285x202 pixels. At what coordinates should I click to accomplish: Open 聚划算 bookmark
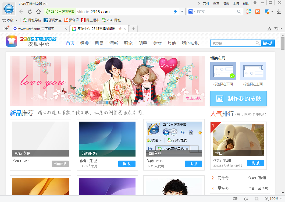72,20
